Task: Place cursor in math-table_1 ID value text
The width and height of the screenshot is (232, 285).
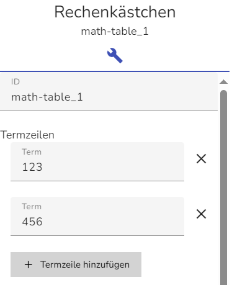Action: [47, 97]
